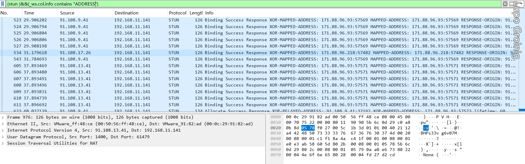The width and height of the screenshot is (525, 164).
Task: Expand the Internet Protocol Version 4 arrow
Action: 3,130
